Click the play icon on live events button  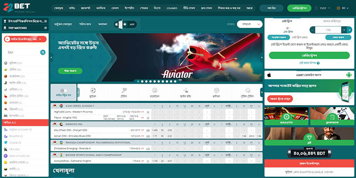[7, 39]
